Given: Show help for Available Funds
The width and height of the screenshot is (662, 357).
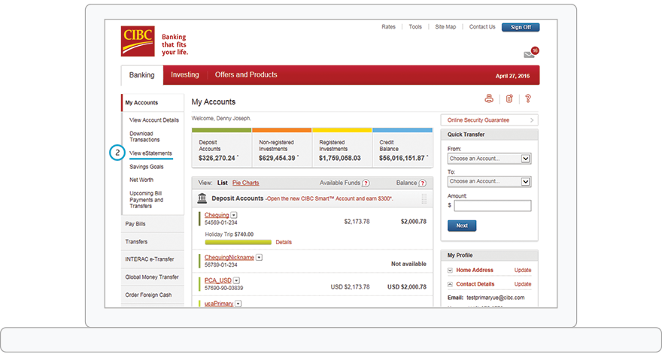Looking at the screenshot, I should [x=366, y=183].
